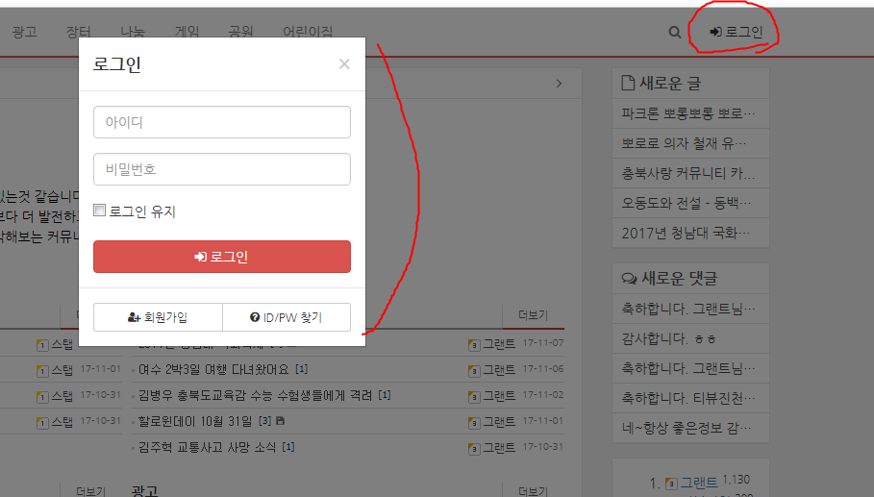Click the right chevron arrow on banner
This screenshot has height=497, width=874.
pos(559,84)
